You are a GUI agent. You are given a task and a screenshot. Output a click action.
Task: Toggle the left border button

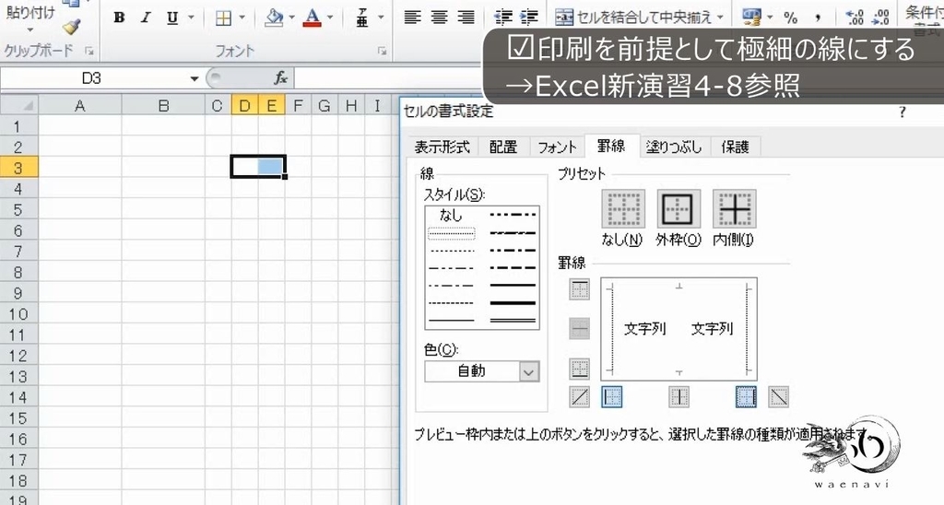(x=612, y=396)
